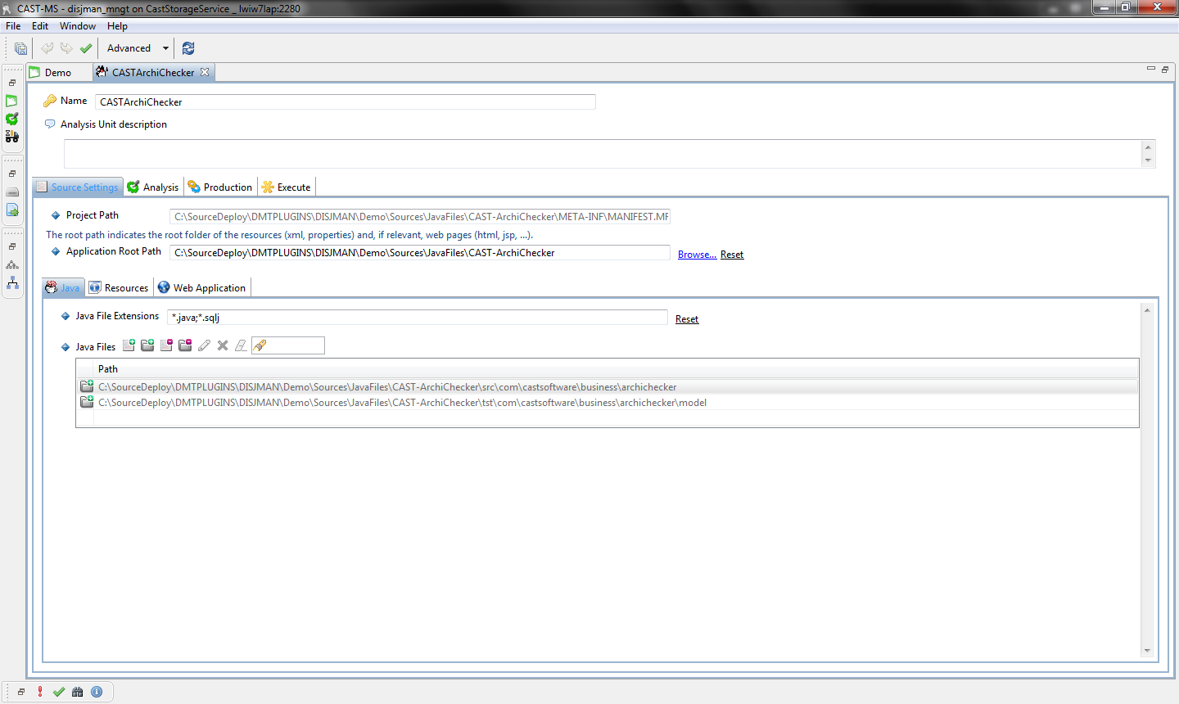
Task: Select the tst model path row
Action: (402, 403)
